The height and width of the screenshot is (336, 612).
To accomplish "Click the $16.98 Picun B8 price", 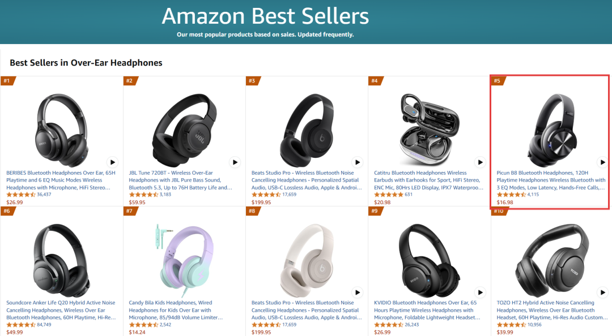I will (x=505, y=203).
